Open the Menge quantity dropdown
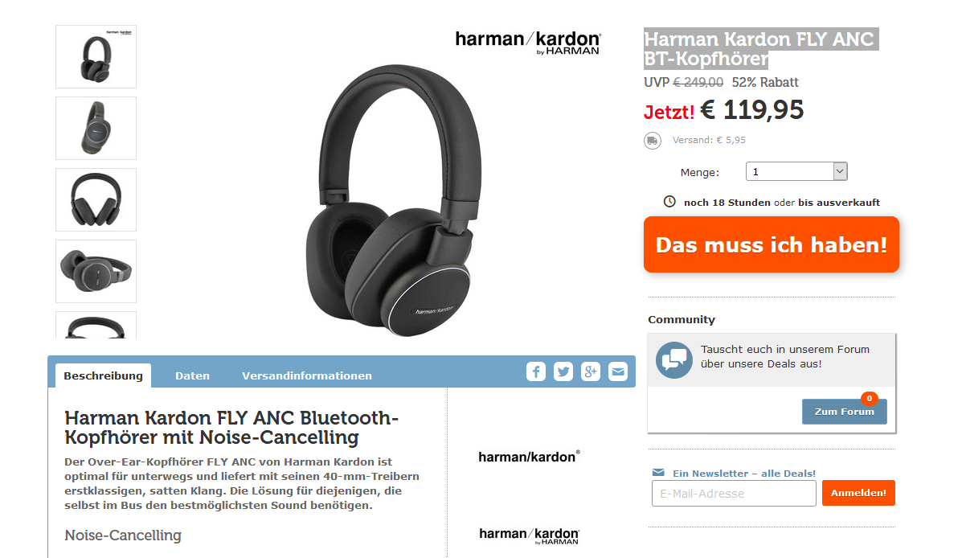This screenshot has width=962, height=558. (x=796, y=171)
